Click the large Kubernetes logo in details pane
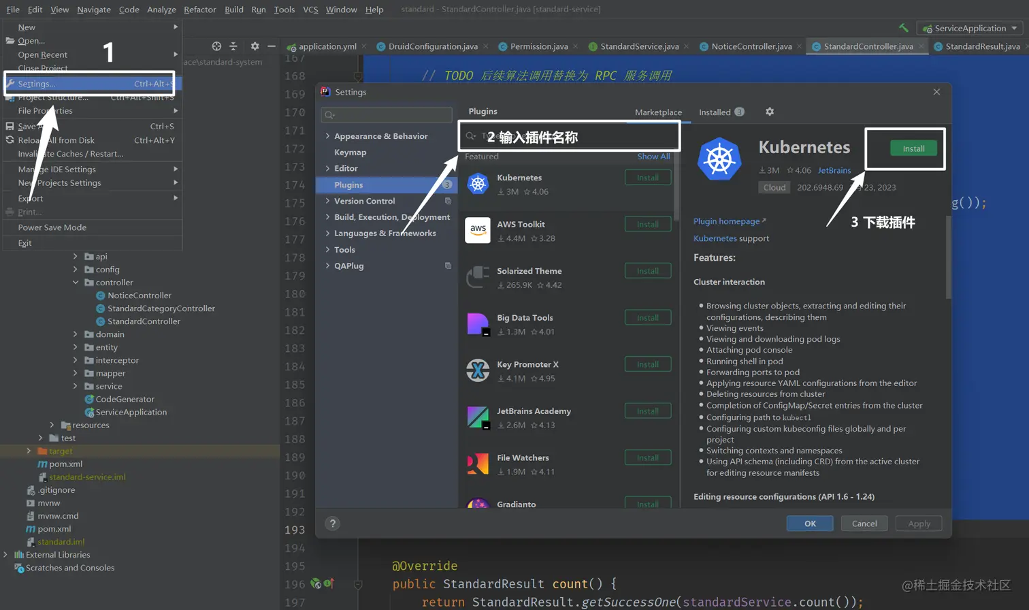1029x610 pixels. (x=719, y=159)
